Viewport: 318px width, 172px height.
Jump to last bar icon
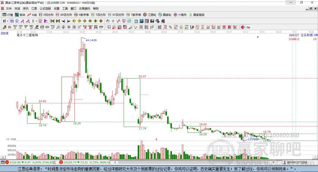point(58,21)
